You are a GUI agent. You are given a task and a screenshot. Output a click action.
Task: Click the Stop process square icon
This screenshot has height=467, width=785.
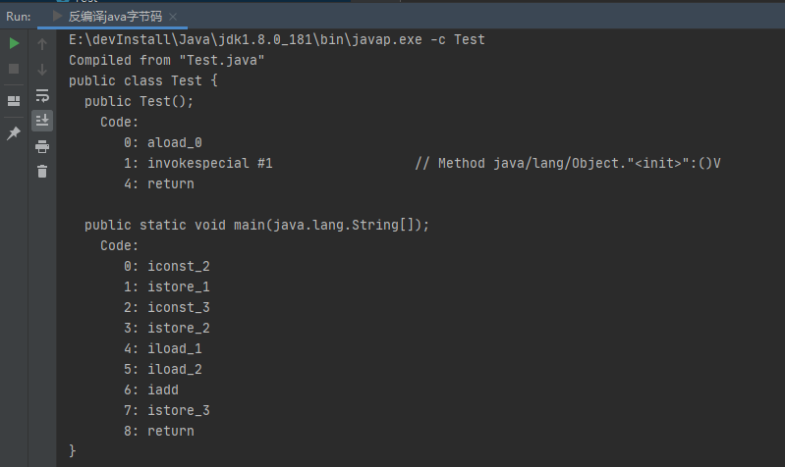14,69
